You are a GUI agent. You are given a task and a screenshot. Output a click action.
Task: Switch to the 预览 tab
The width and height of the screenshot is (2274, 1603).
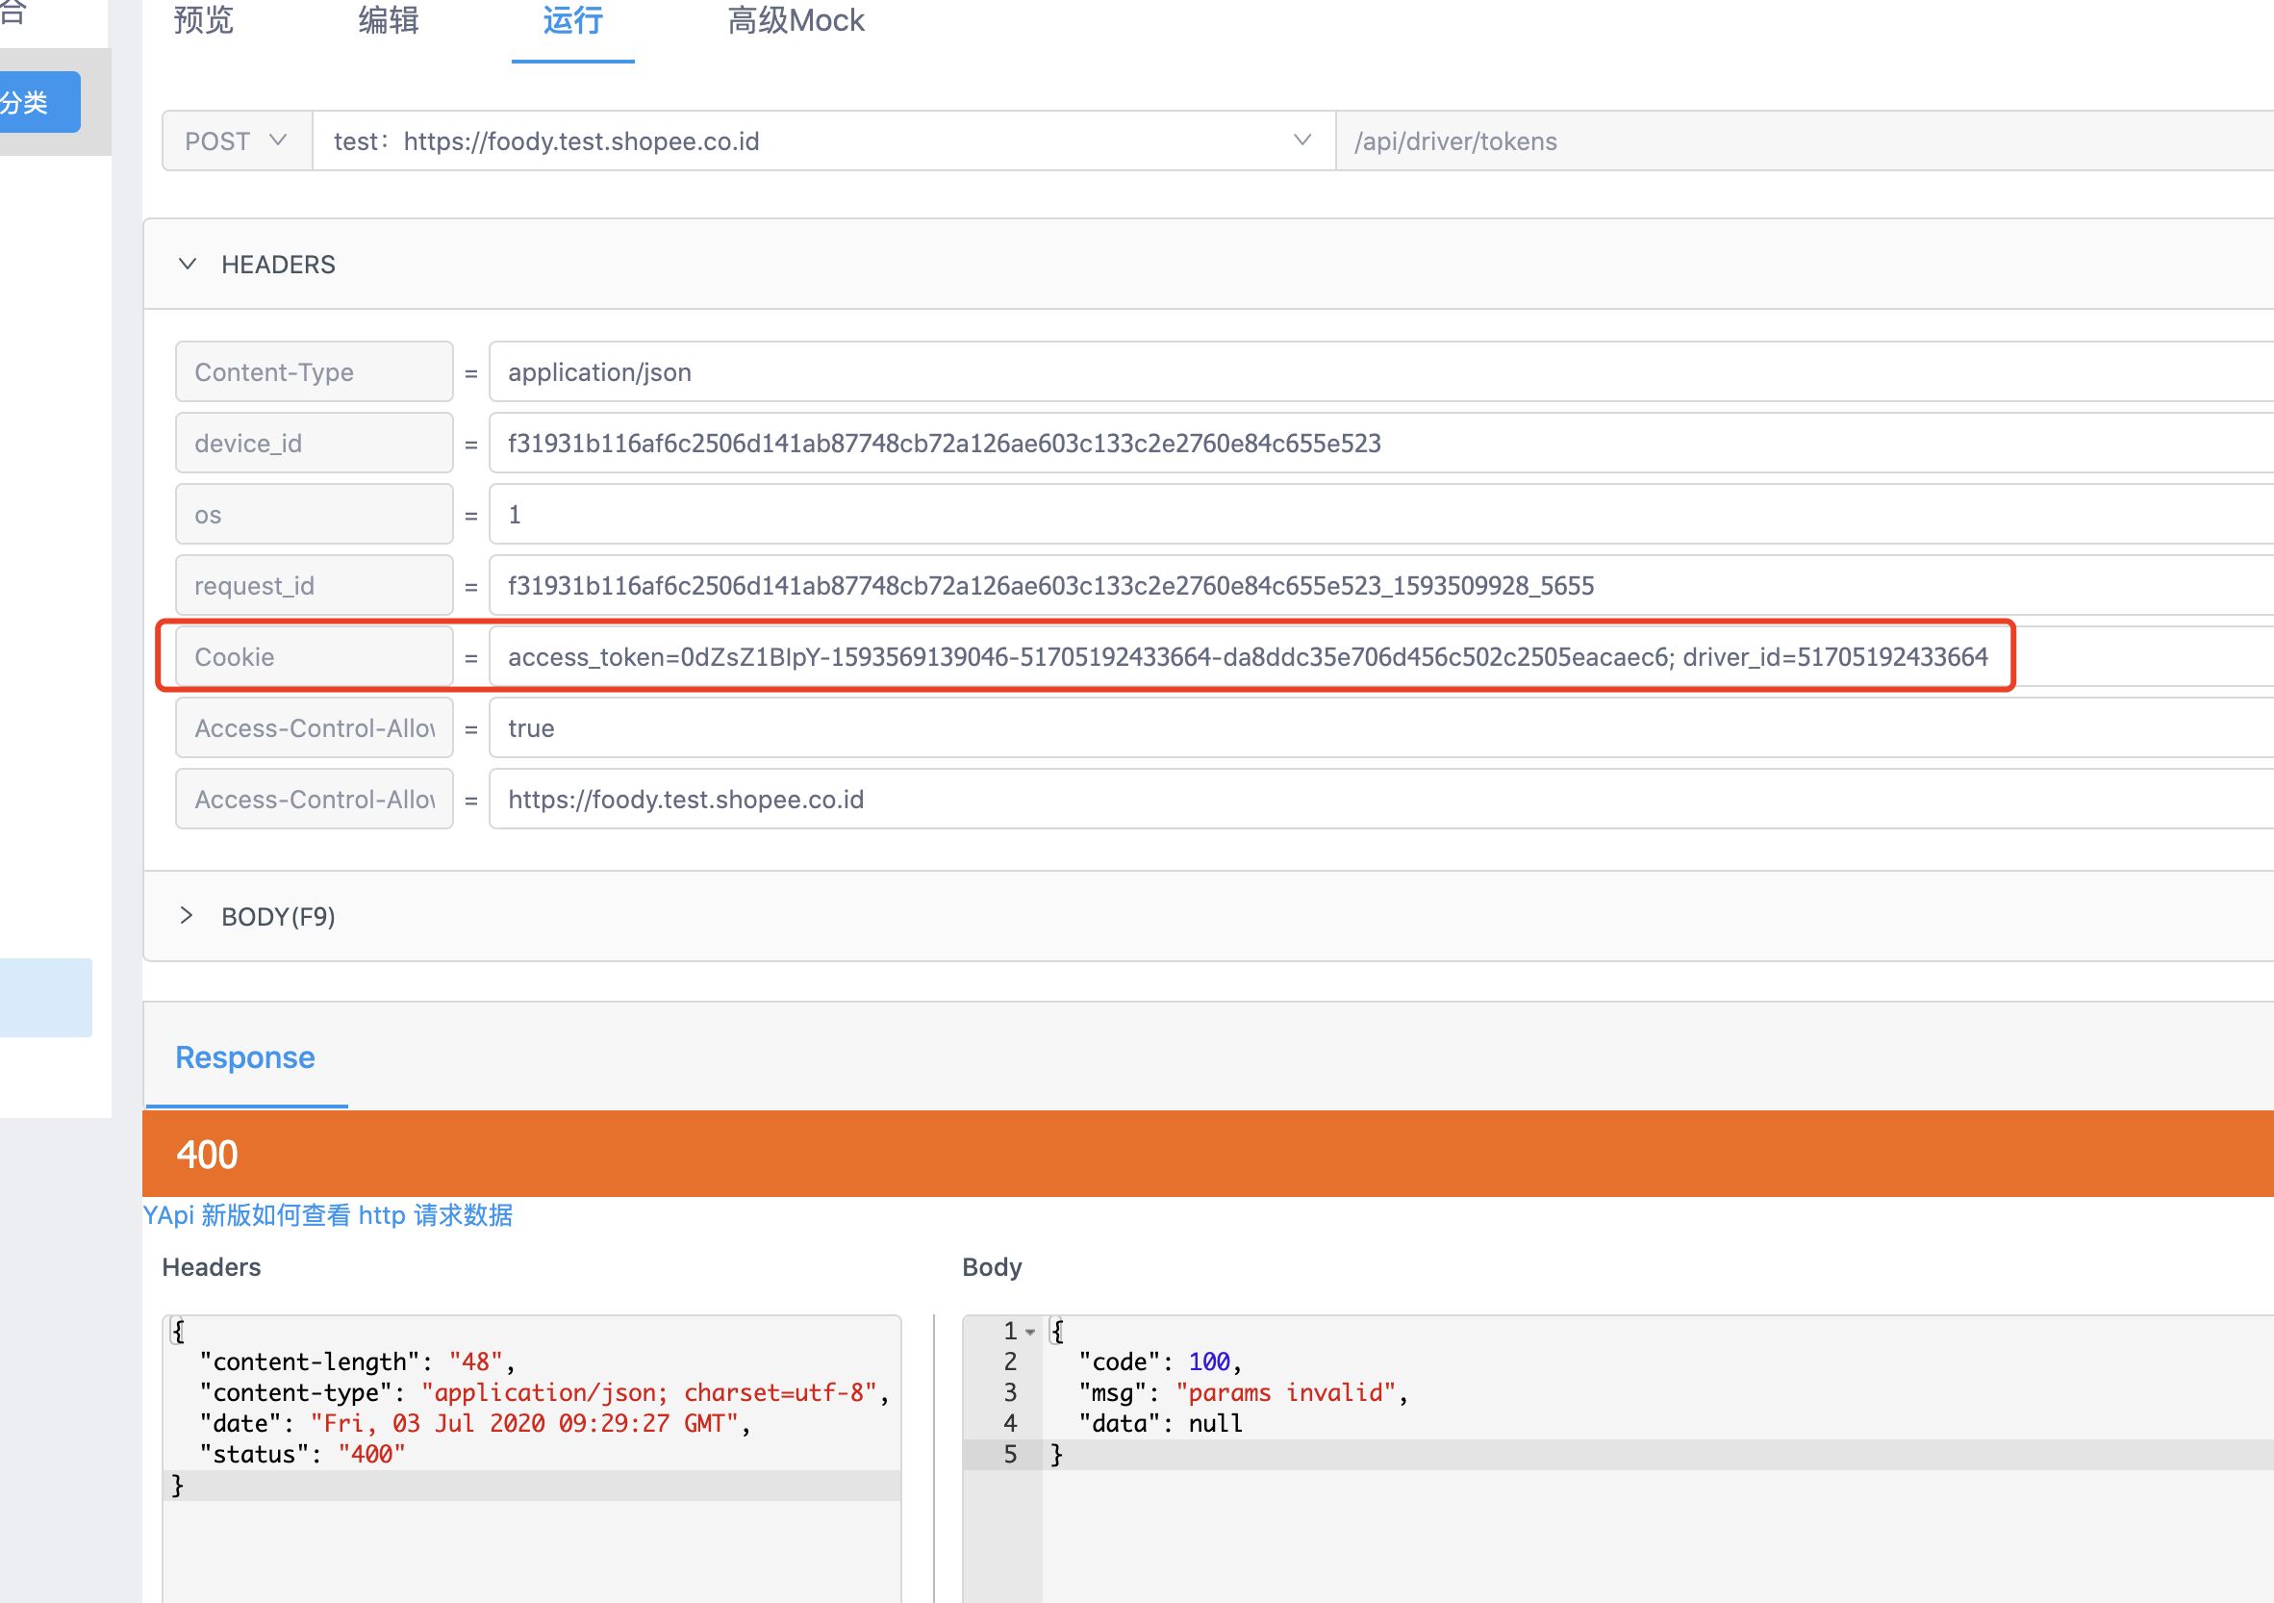tap(203, 21)
